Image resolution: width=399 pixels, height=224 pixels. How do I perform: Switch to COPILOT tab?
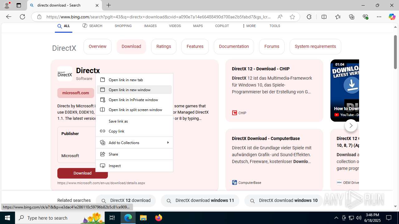coord(222,26)
